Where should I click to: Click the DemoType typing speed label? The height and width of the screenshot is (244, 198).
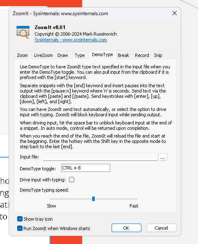click(44, 190)
